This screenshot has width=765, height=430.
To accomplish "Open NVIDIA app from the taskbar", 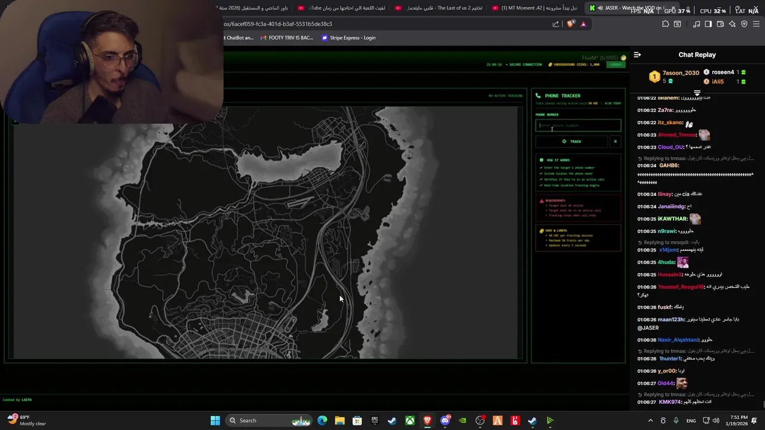I will (463, 420).
